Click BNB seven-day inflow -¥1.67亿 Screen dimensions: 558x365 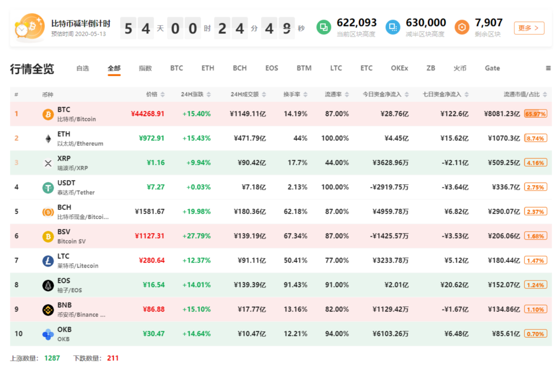[455, 309]
